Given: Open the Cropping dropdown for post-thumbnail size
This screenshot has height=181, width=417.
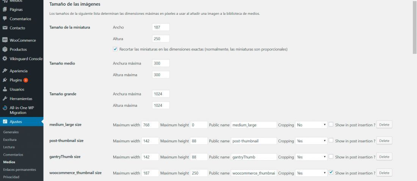Looking at the screenshot, I should (x=311, y=141).
